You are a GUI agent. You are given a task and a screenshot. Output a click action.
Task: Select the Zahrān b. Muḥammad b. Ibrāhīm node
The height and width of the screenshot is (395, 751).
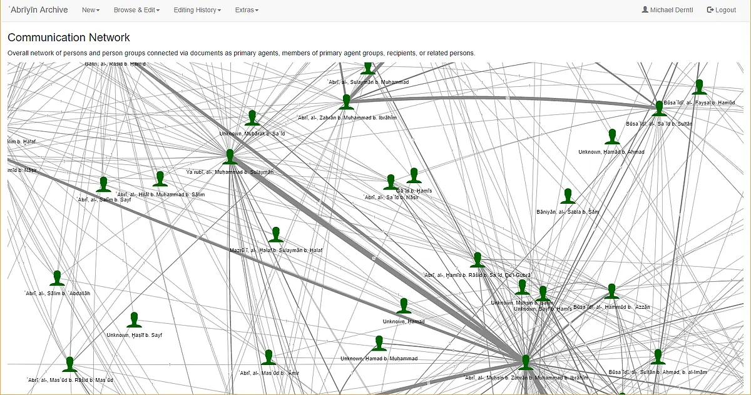point(346,102)
